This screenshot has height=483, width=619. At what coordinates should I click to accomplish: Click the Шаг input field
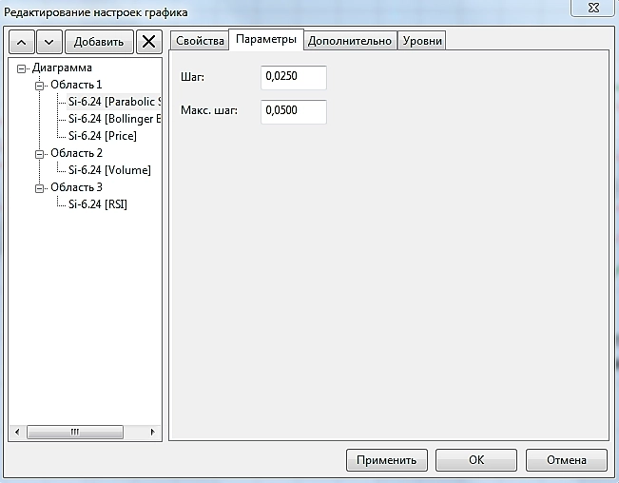[293, 78]
